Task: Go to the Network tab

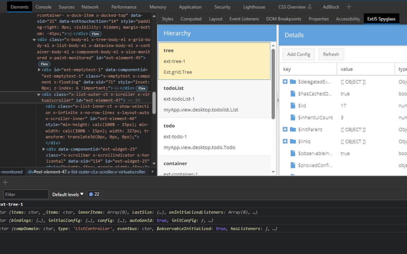Action: click(x=90, y=7)
